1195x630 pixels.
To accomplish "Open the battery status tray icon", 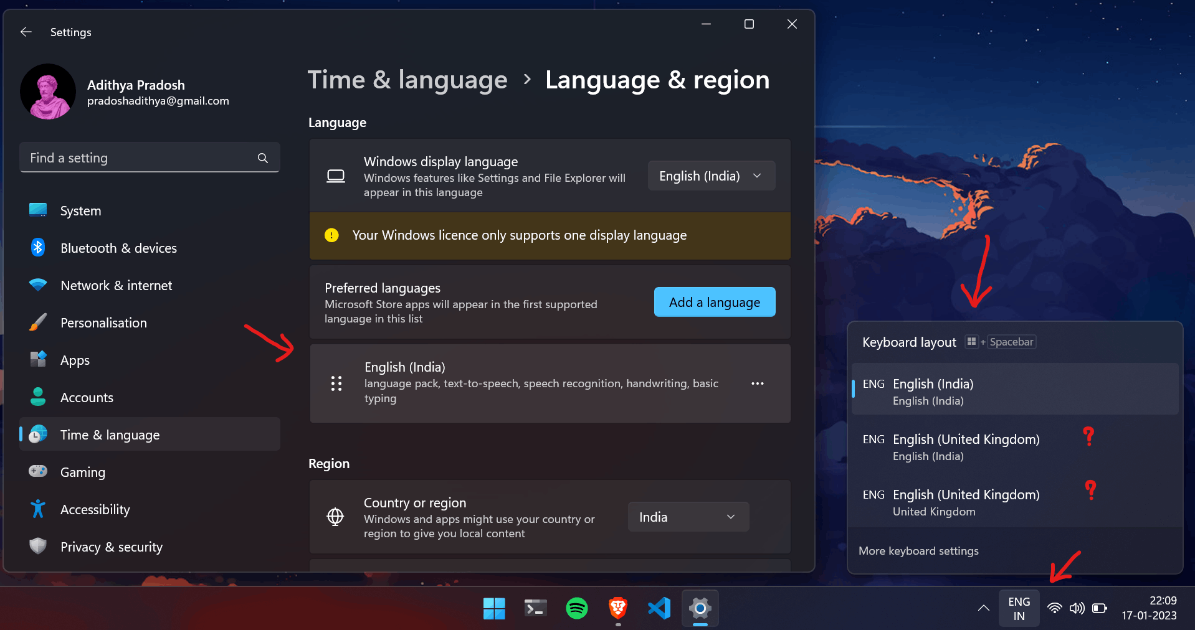I will tap(1100, 608).
